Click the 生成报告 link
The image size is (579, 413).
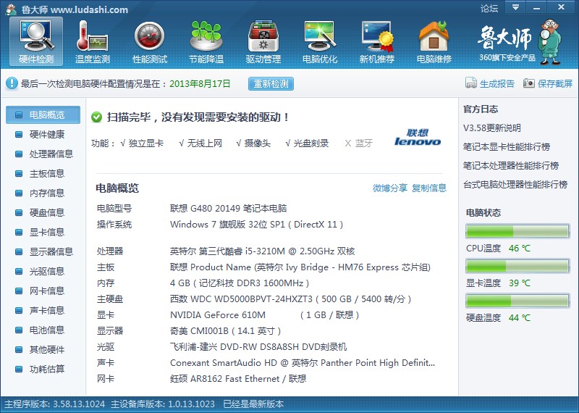[496, 83]
